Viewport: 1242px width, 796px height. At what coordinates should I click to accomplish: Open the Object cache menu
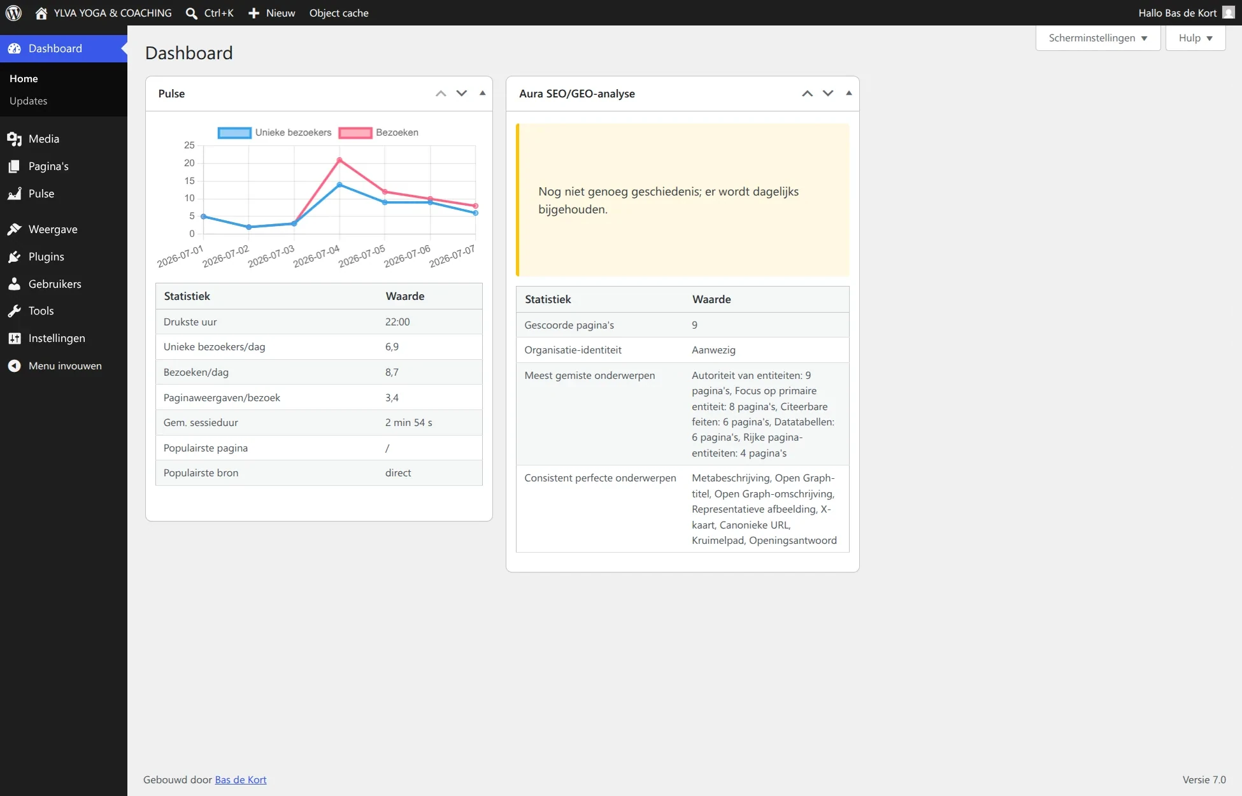click(339, 13)
